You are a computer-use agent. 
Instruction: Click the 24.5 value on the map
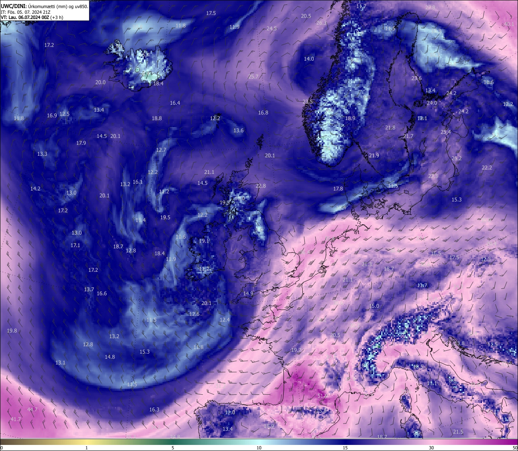[x=272, y=29]
